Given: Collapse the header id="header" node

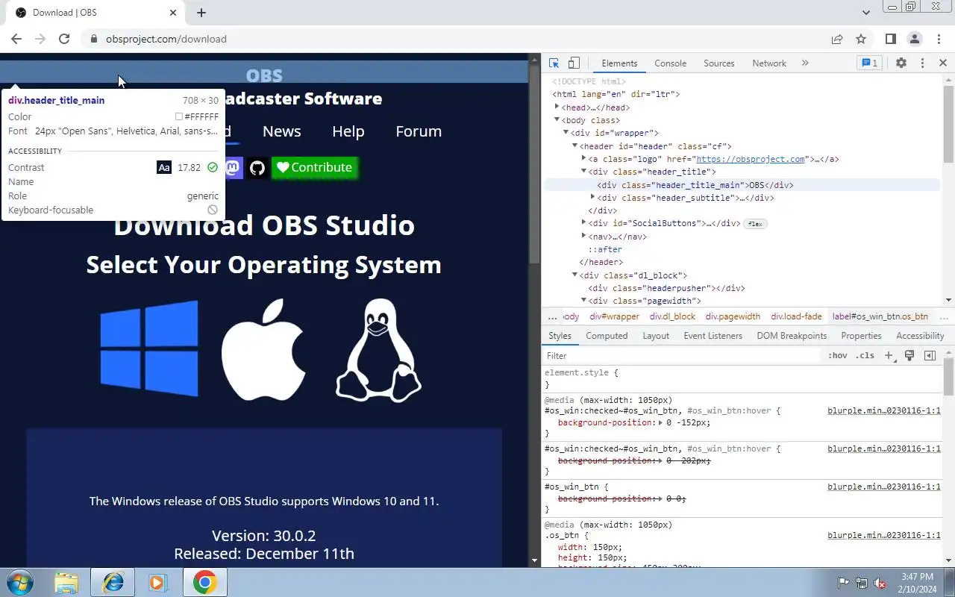Looking at the screenshot, I should tap(574, 146).
